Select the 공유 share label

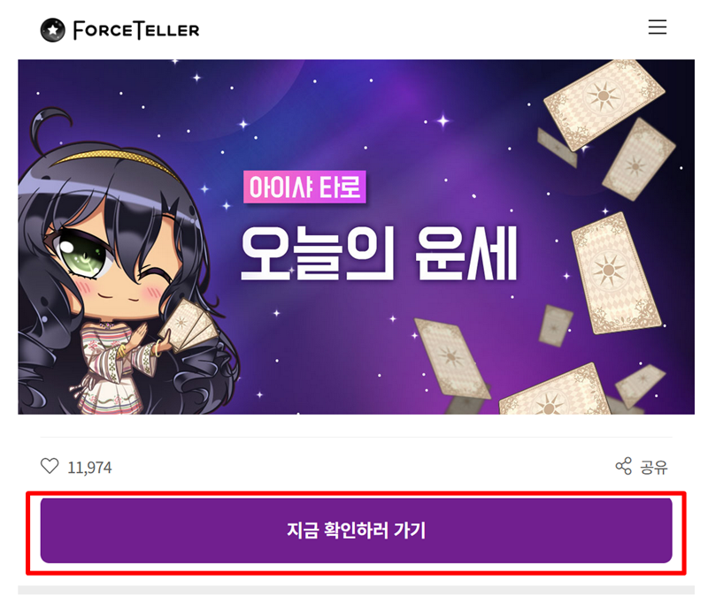[653, 467]
